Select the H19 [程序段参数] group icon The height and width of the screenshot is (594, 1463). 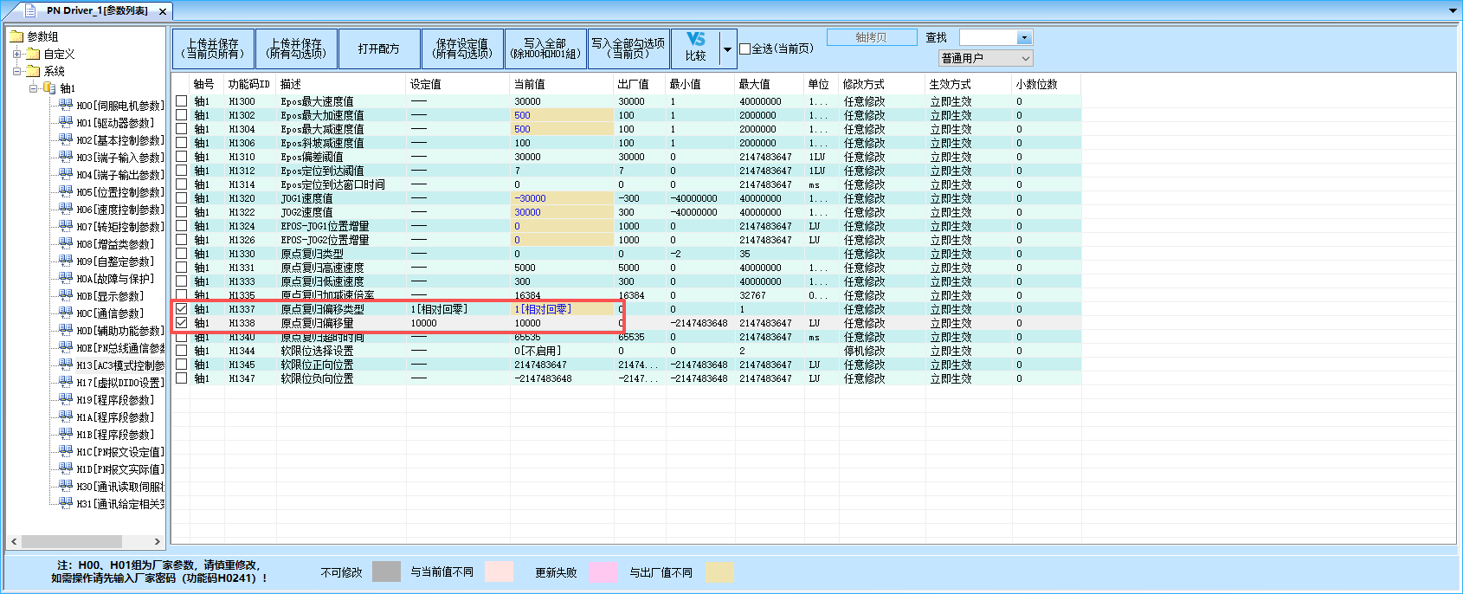coord(66,399)
